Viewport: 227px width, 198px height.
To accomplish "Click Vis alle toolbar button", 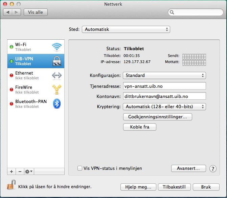I will pos(36,12).
